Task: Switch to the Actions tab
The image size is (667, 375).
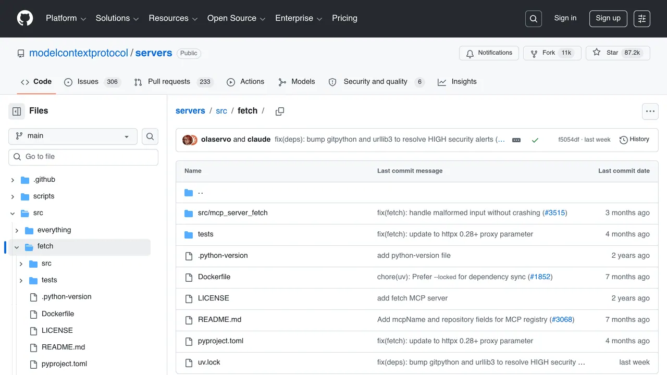Action: (245, 82)
